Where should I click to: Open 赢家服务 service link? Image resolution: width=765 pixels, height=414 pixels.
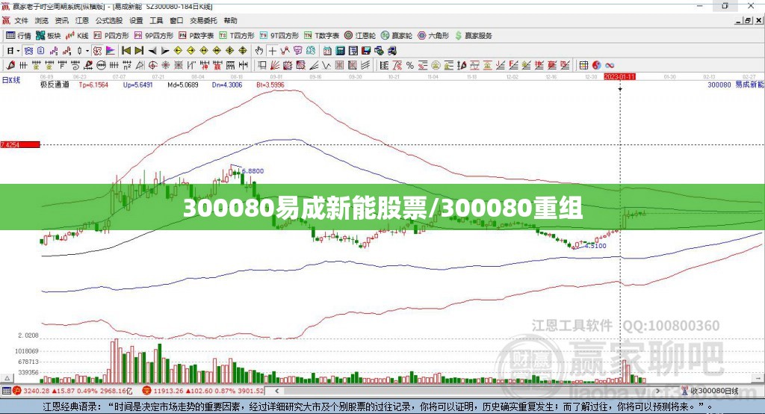coord(474,36)
